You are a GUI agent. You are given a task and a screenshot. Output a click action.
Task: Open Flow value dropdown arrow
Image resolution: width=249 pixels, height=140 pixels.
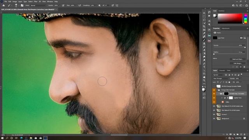[x=76, y=5]
